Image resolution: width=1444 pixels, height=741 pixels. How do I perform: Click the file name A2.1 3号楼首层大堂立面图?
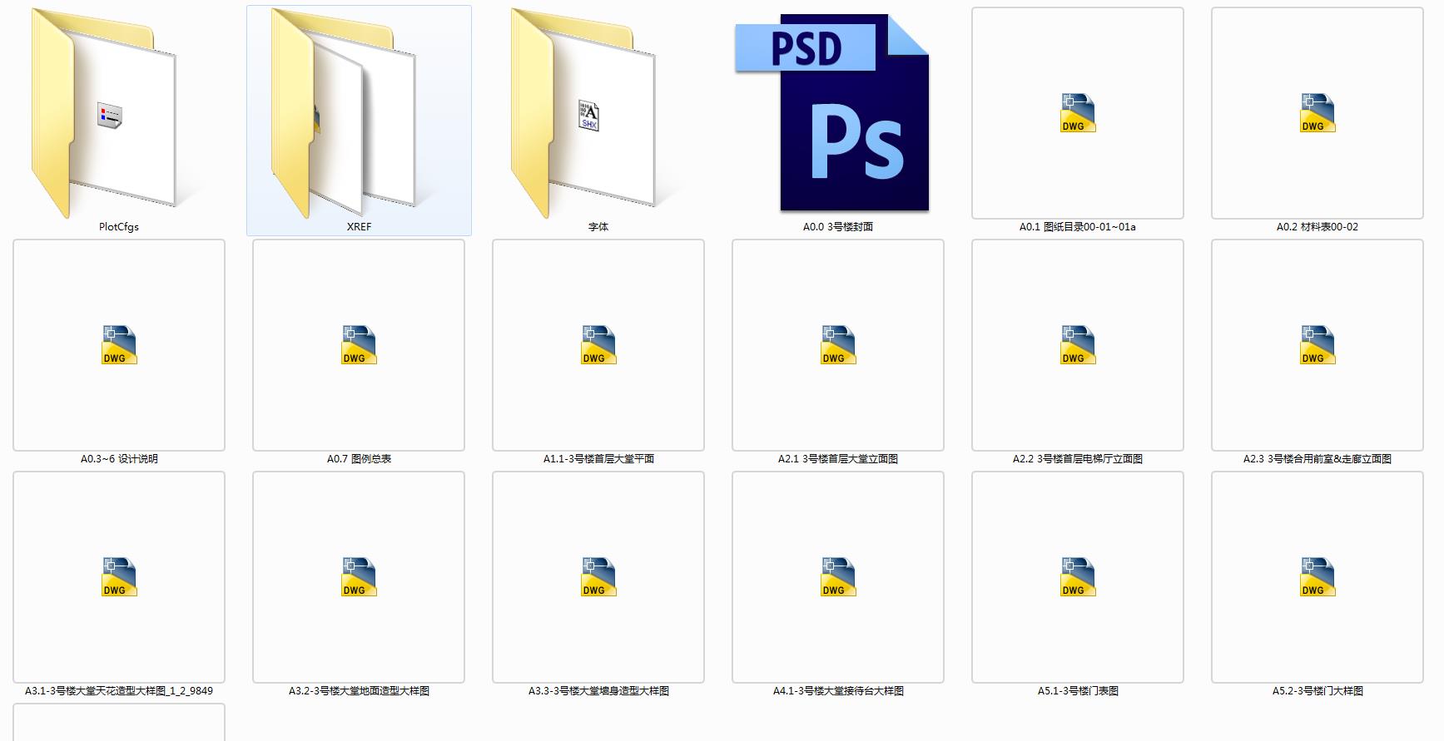pyautogui.click(x=838, y=459)
